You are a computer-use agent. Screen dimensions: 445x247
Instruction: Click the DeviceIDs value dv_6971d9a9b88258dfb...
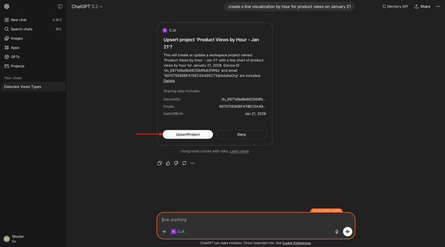(x=243, y=100)
